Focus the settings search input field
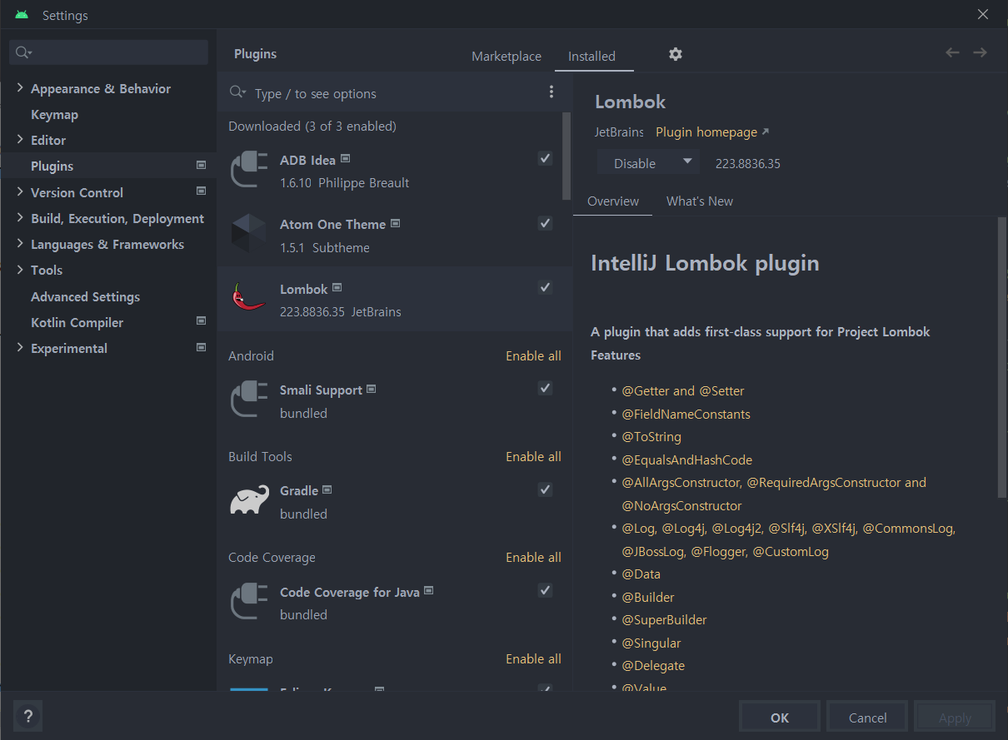 [109, 52]
